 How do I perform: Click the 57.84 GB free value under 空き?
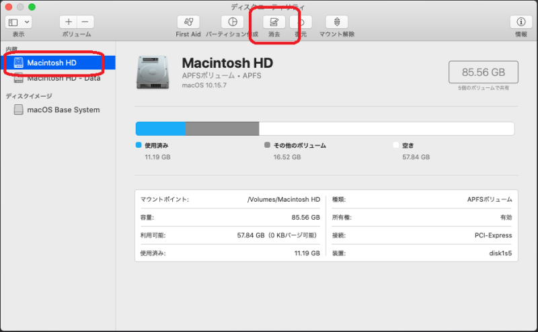[x=416, y=157]
